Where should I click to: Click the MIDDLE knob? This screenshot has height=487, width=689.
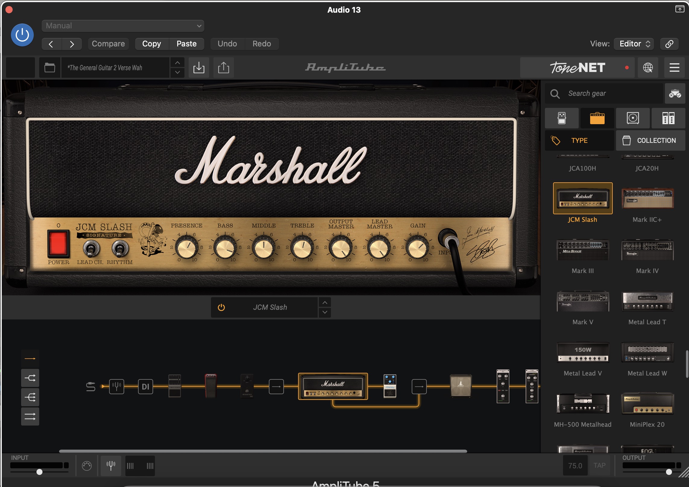[x=264, y=248]
